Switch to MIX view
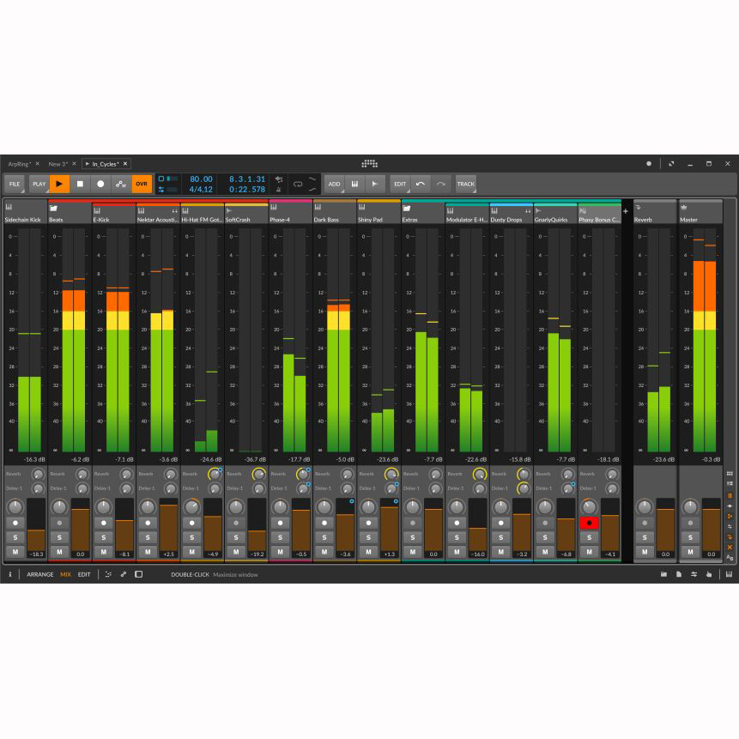Screen dimensions: 739x739 click(x=65, y=574)
